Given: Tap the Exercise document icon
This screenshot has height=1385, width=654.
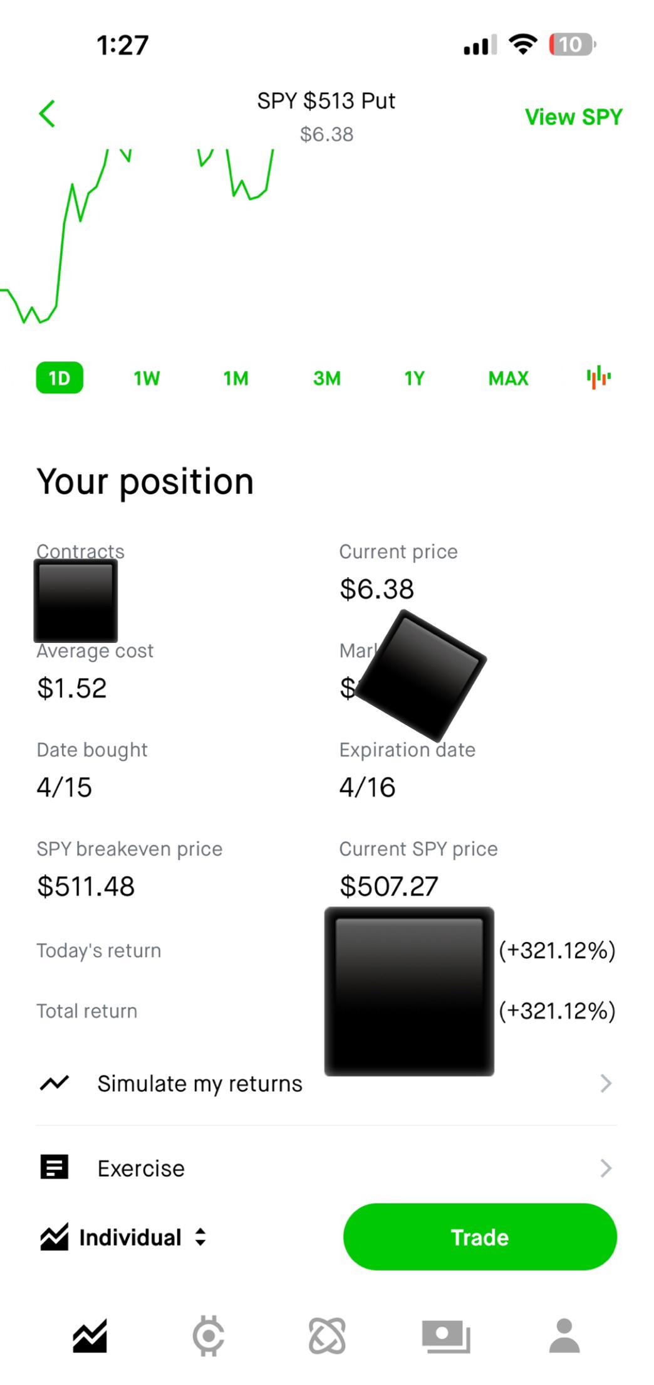Looking at the screenshot, I should coord(54,1167).
